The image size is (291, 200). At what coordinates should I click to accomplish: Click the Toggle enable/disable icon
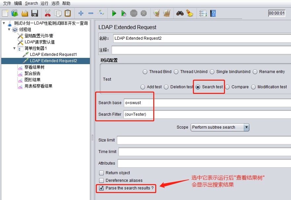pyautogui.click(x=101, y=13)
